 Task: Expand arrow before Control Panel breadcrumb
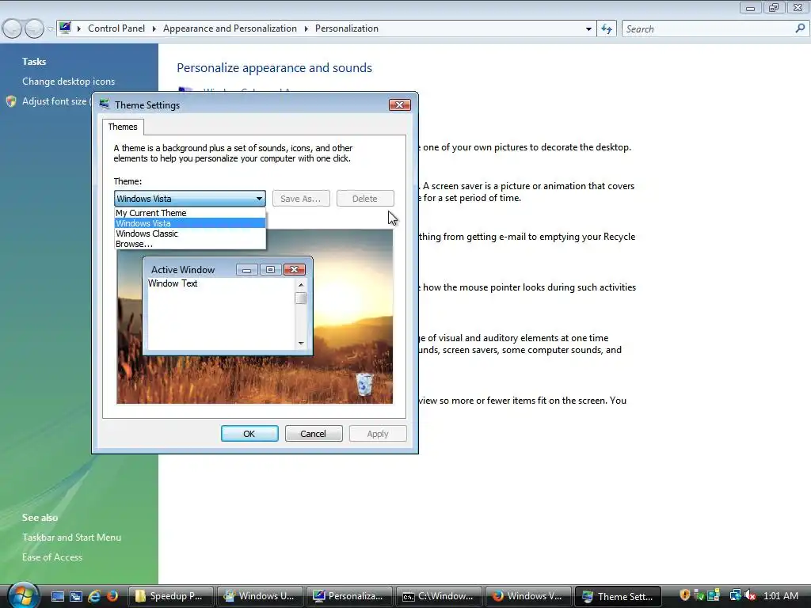pyautogui.click(x=79, y=28)
